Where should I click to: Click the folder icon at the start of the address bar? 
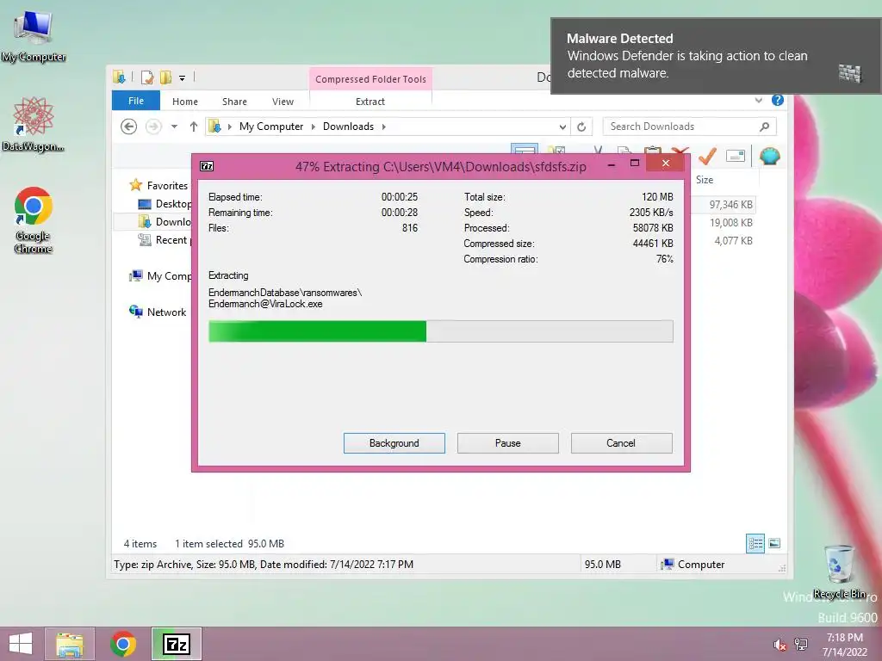click(214, 127)
